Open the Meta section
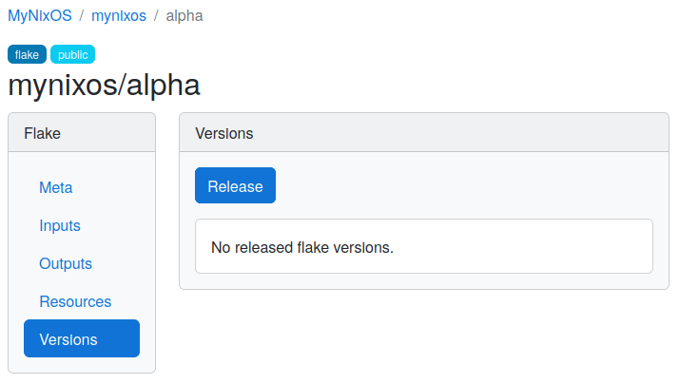679x384 pixels. click(x=56, y=187)
